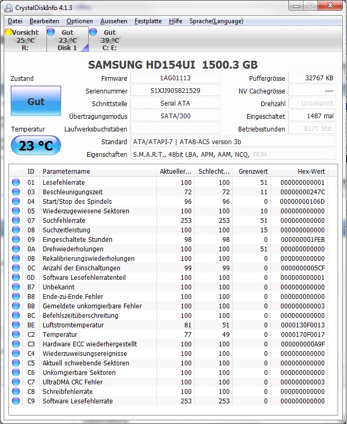Select the Wiederzuweisungsereignisse row
Viewport: 347px width, 424px height.
tap(169, 353)
